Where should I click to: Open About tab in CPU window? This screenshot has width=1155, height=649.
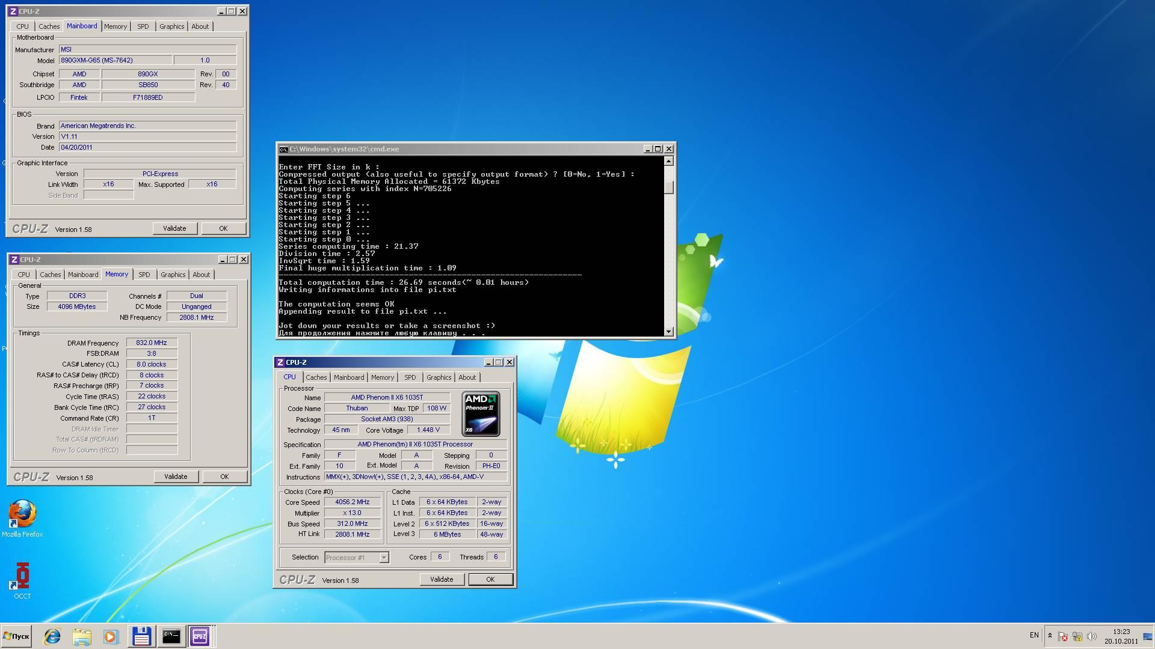[x=467, y=377]
